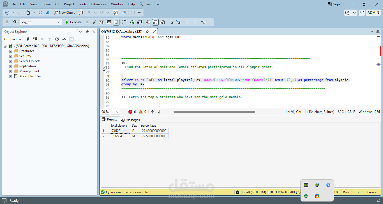Open a New Query window
Viewport: 383px width, 204px height.
coord(65,13)
